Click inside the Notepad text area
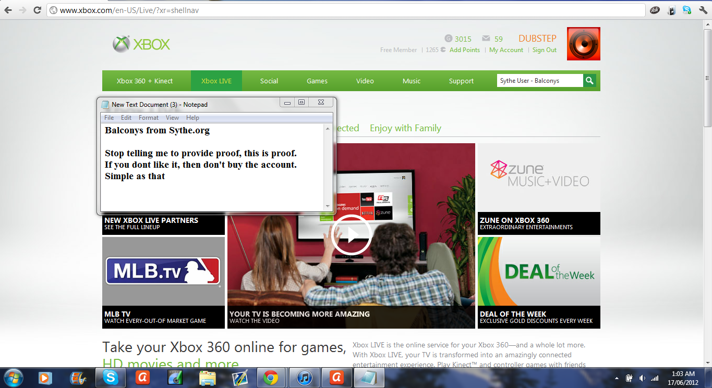The height and width of the screenshot is (388, 712). (212, 167)
